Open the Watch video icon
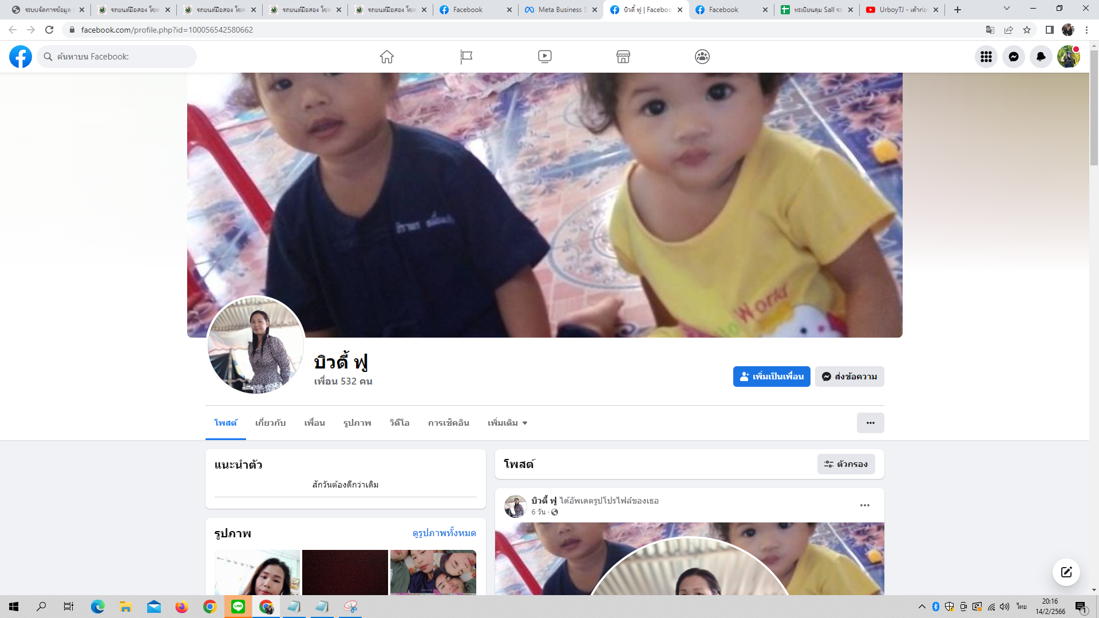 click(x=545, y=57)
